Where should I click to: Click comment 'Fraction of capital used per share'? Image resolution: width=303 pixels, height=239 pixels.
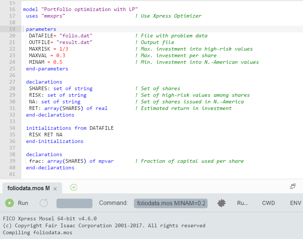tap(190, 161)
